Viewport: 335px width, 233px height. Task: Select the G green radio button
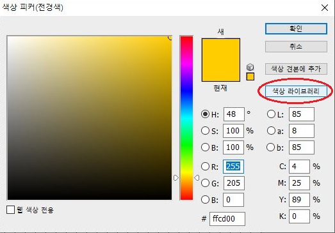click(205, 183)
